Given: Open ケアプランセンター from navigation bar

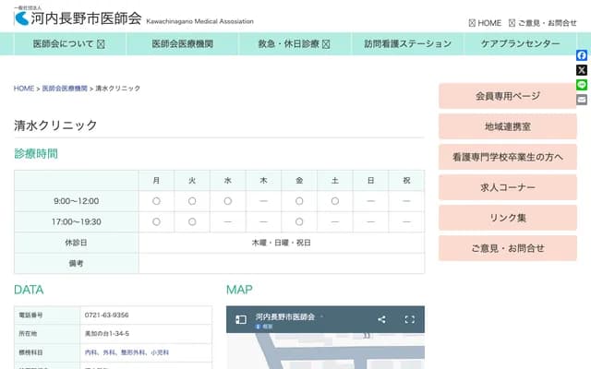Looking at the screenshot, I should 520,43.
